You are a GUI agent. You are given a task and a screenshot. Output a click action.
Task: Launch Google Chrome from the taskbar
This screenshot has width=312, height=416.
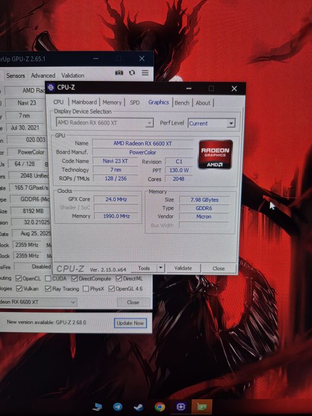(x=159, y=406)
